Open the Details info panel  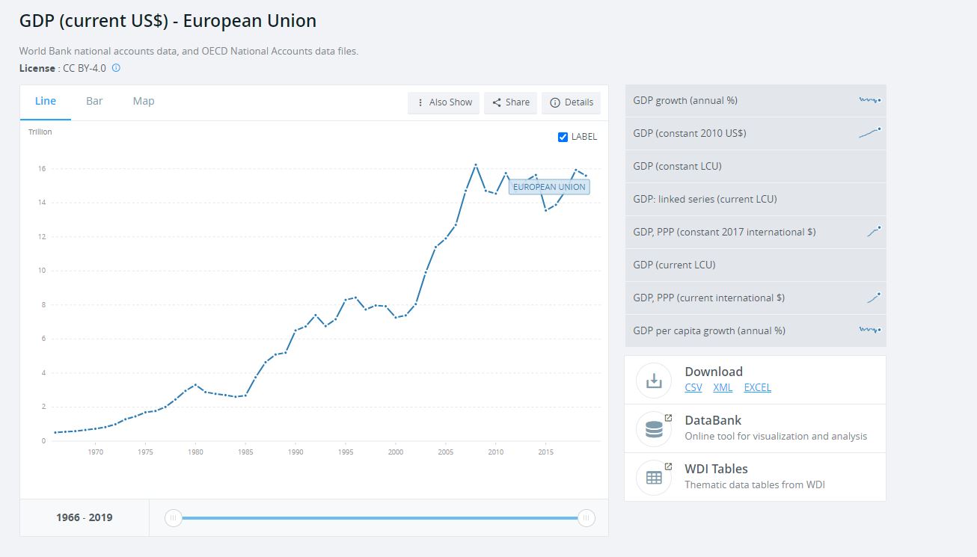(x=571, y=102)
